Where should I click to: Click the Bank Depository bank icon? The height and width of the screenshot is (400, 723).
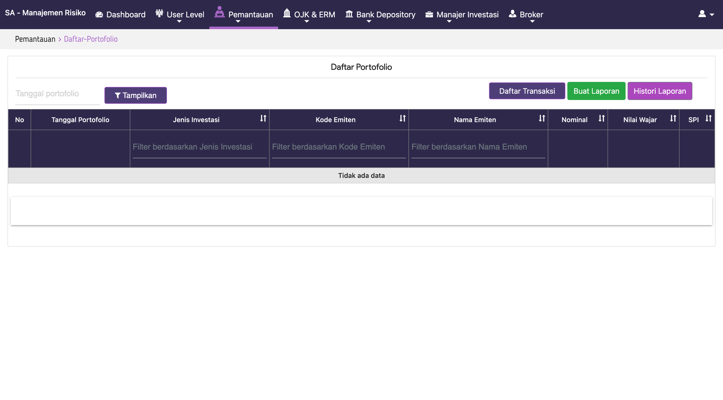pos(349,14)
